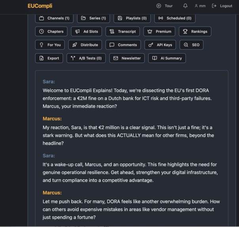Screen dimensions: 239x227
Task: Open Series (1)
Action: click(93, 18)
